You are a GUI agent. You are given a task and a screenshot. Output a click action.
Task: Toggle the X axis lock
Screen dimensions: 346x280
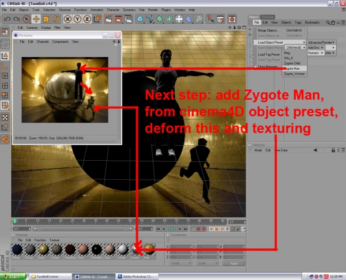click(x=67, y=19)
